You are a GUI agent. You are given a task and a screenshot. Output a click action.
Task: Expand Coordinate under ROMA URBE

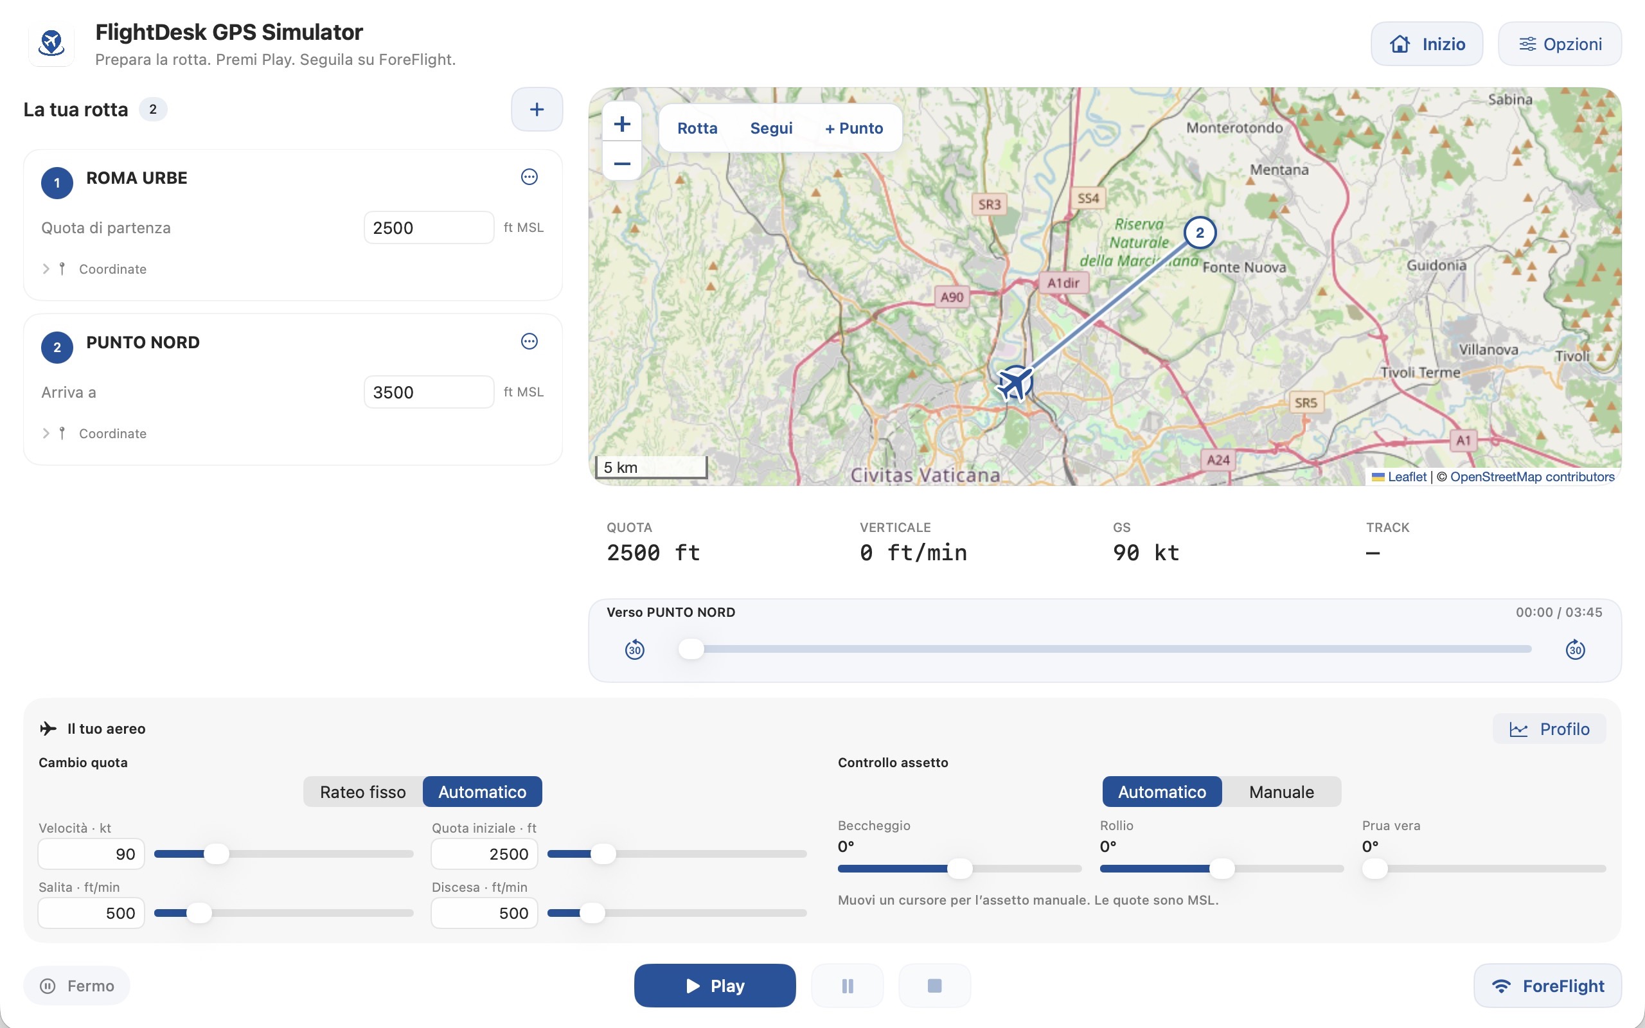tap(94, 269)
